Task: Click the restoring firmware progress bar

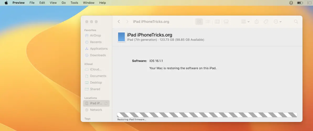Action: [x=207, y=115]
